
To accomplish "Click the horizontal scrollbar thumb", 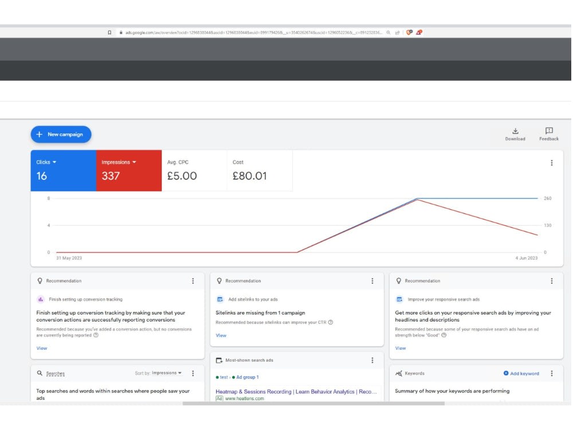I will pos(313,404).
